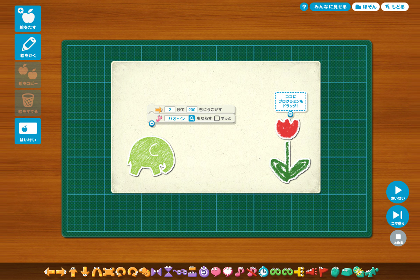The image size is (420, 280).
Task: Select the up arrow move block
Action: 73,271
